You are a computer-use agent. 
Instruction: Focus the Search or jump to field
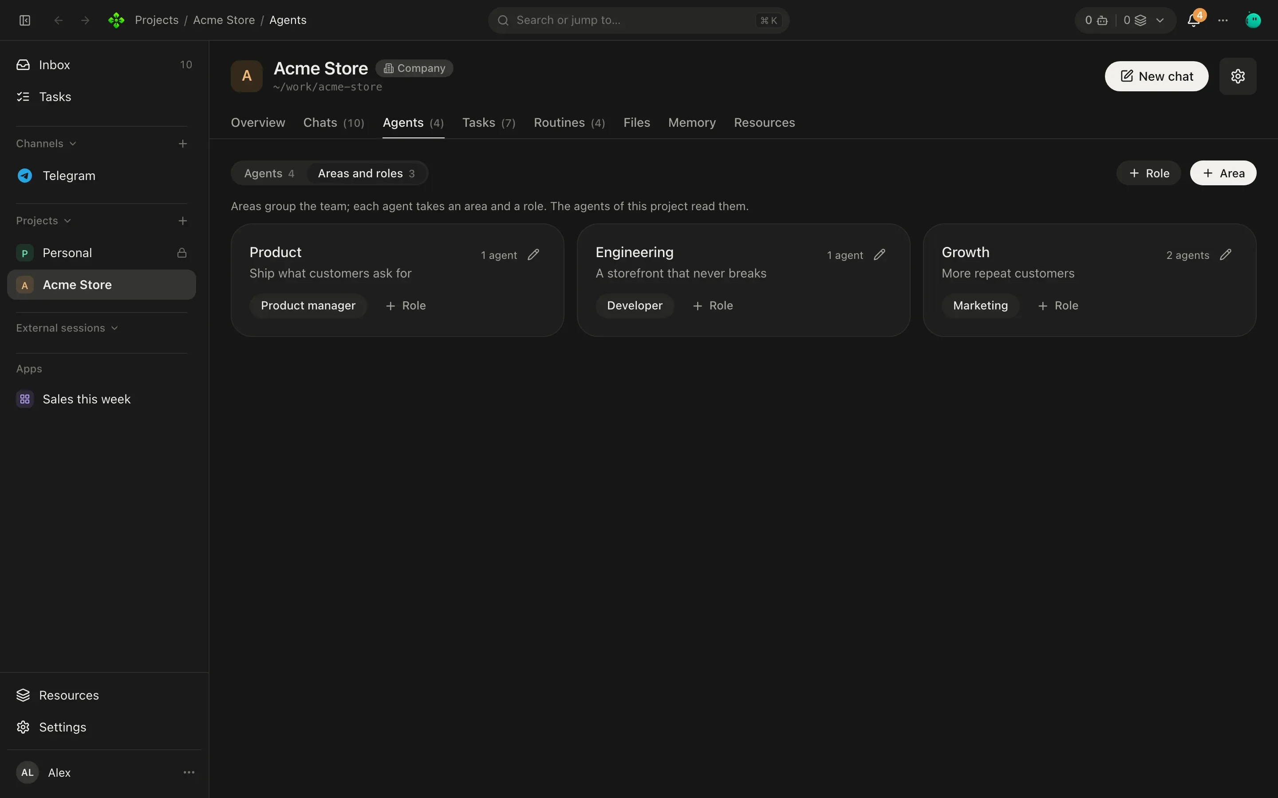coord(639,20)
